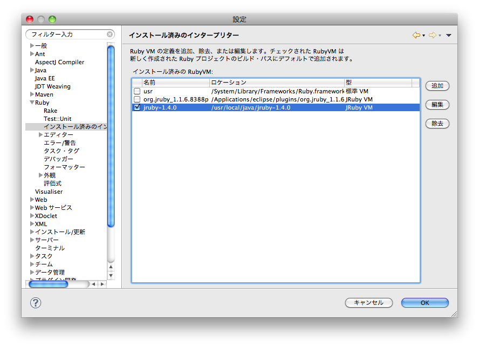Check the org.jruby_1.1.6.8388p checkbox
The image size is (479, 347).
tap(137, 99)
